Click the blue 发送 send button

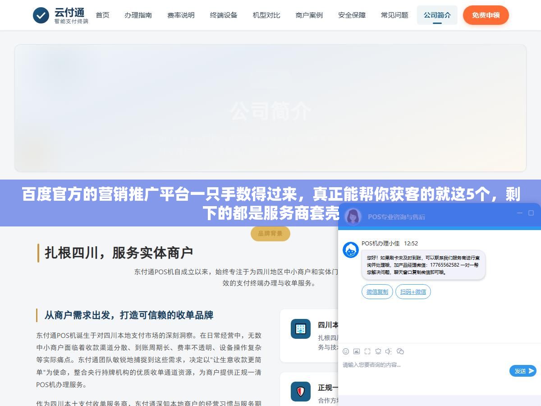pyautogui.click(x=523, y=371)
